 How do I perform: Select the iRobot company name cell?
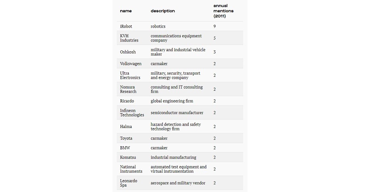[126, 26]
